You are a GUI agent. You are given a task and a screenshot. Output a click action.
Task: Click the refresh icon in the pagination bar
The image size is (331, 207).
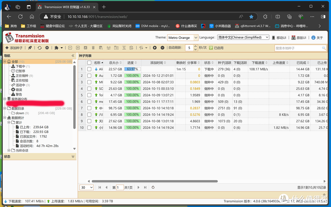point(153,187)
